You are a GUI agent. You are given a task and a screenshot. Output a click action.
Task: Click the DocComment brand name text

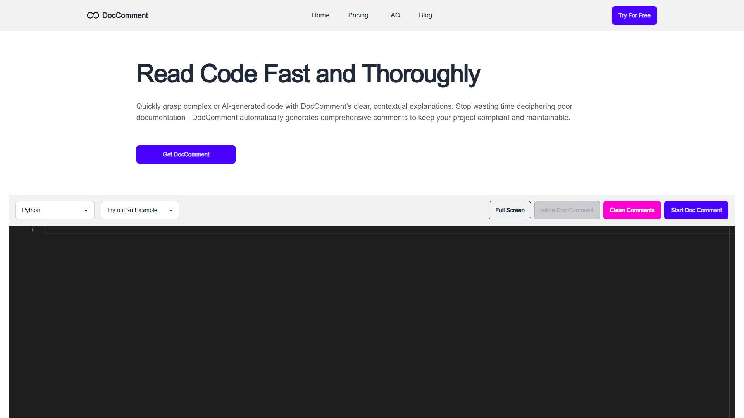click(x=125, y=15)
